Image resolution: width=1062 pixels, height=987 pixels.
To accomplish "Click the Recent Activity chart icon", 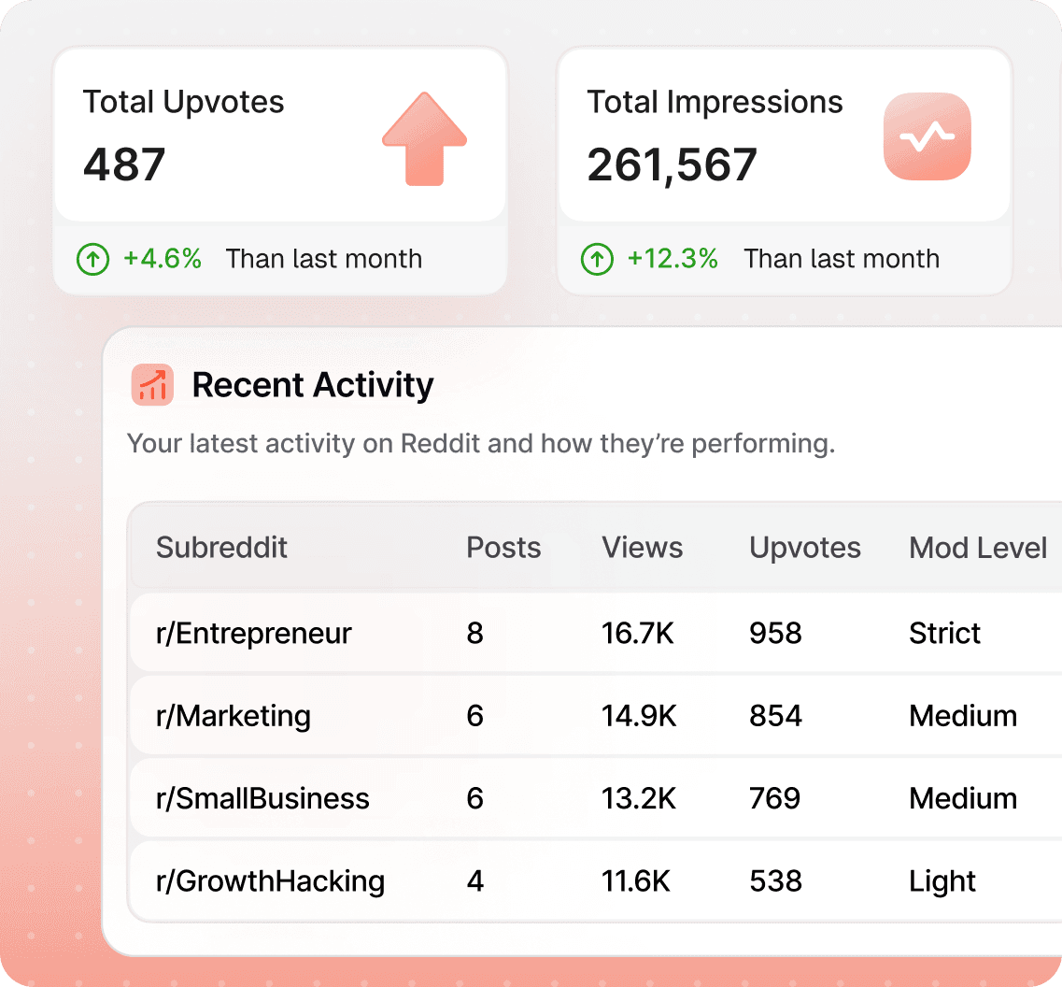I will point(152,385).
